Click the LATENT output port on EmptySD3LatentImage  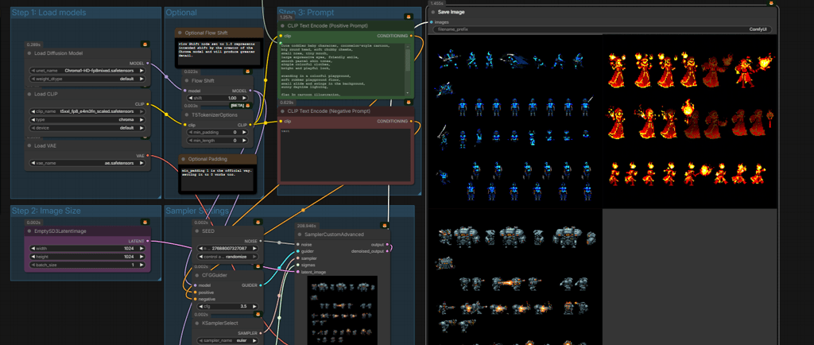tap(148, 241)
